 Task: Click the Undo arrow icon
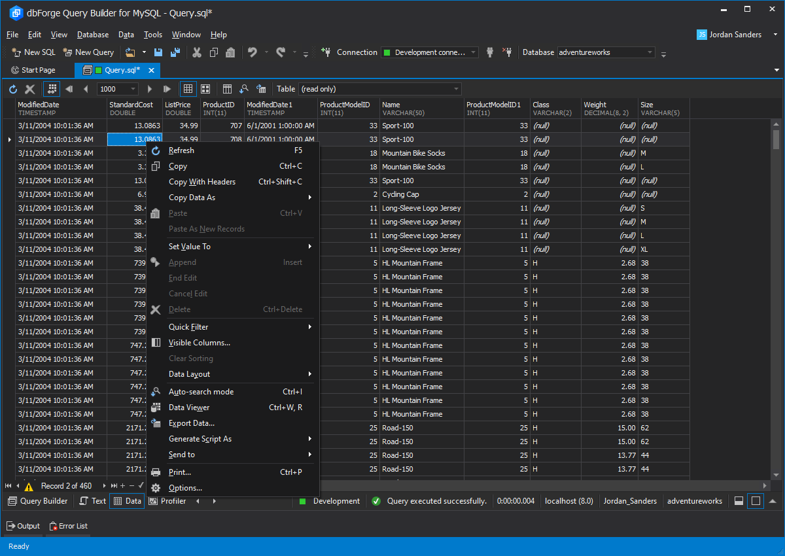click(253, 52)
